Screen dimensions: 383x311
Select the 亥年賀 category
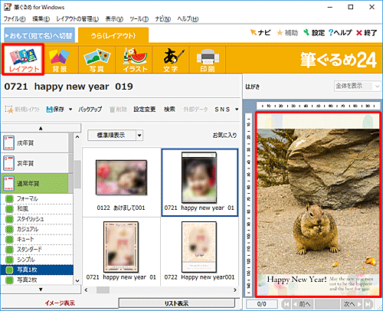tap(35, 163)
